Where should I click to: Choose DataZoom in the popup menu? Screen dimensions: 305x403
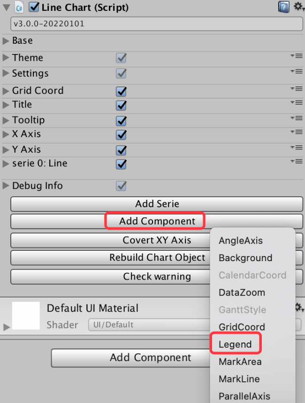click(242, 293)
